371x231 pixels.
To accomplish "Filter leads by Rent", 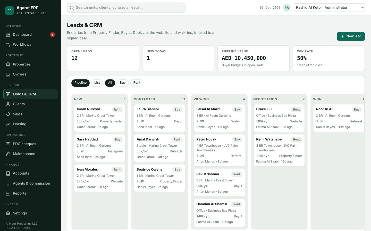I will 137,83.
